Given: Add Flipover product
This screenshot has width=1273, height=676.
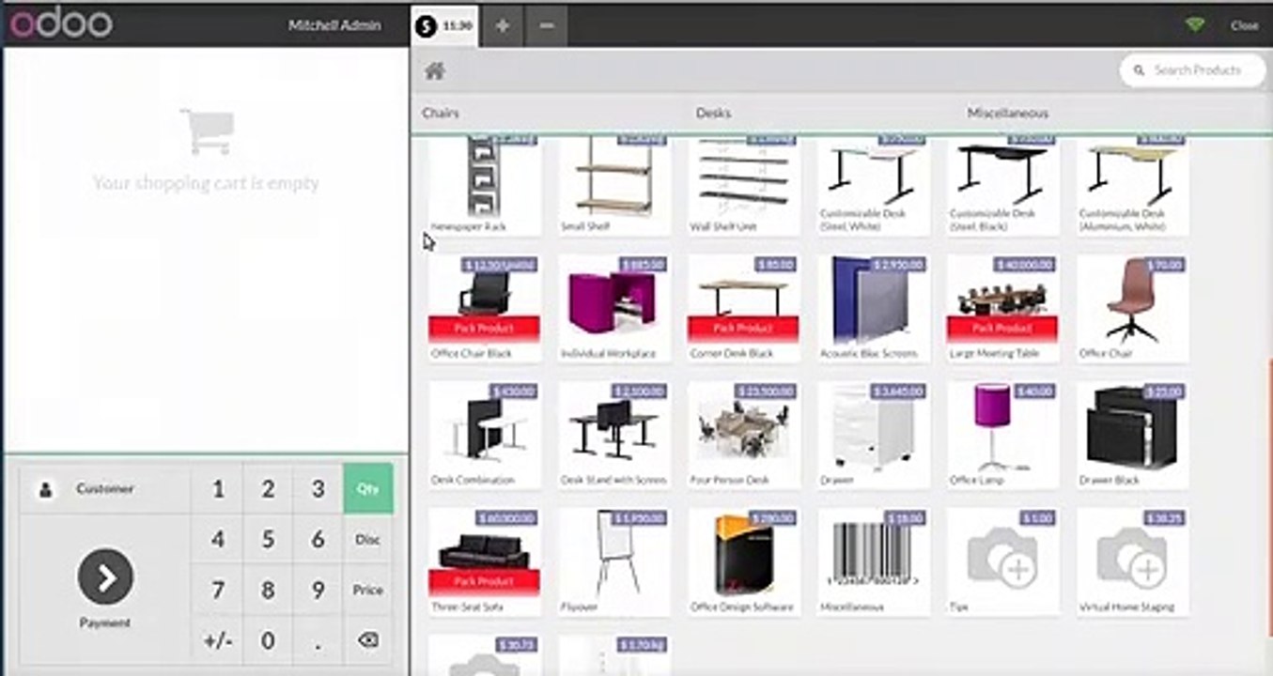Looking at the screenshot, I should pyautogui.click(x=614, y=561).
